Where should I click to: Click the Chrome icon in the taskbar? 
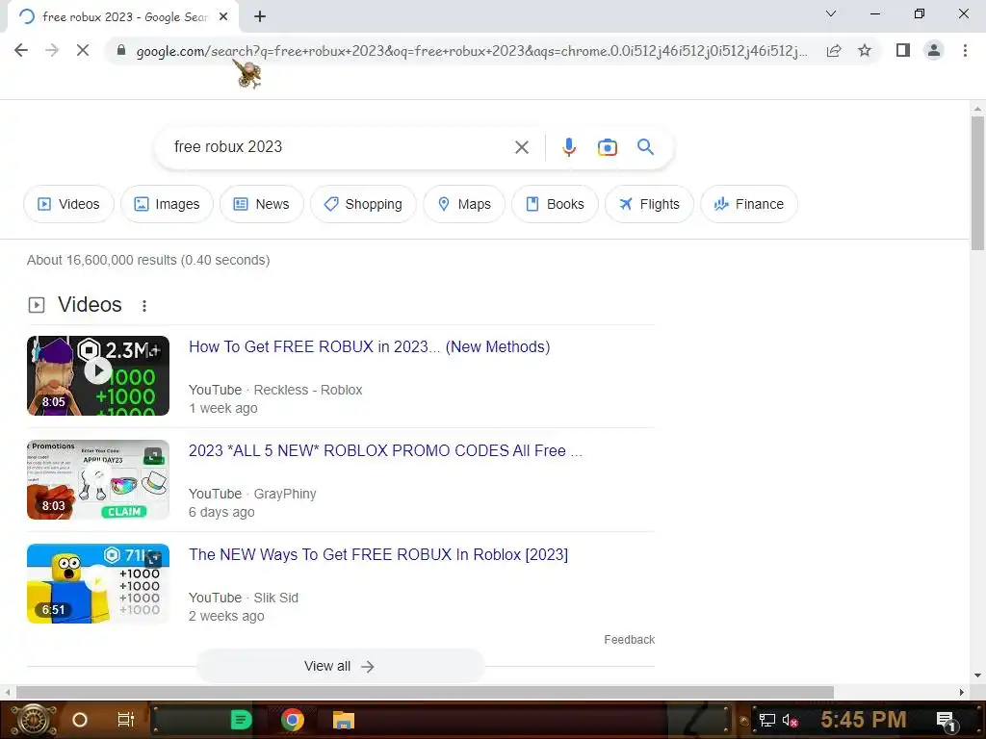click(x=293, y=720)
